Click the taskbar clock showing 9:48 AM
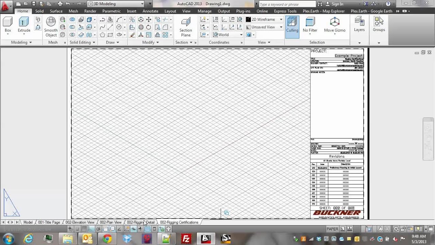The height and width of the screenshot is (245, 435). [418, 239]
